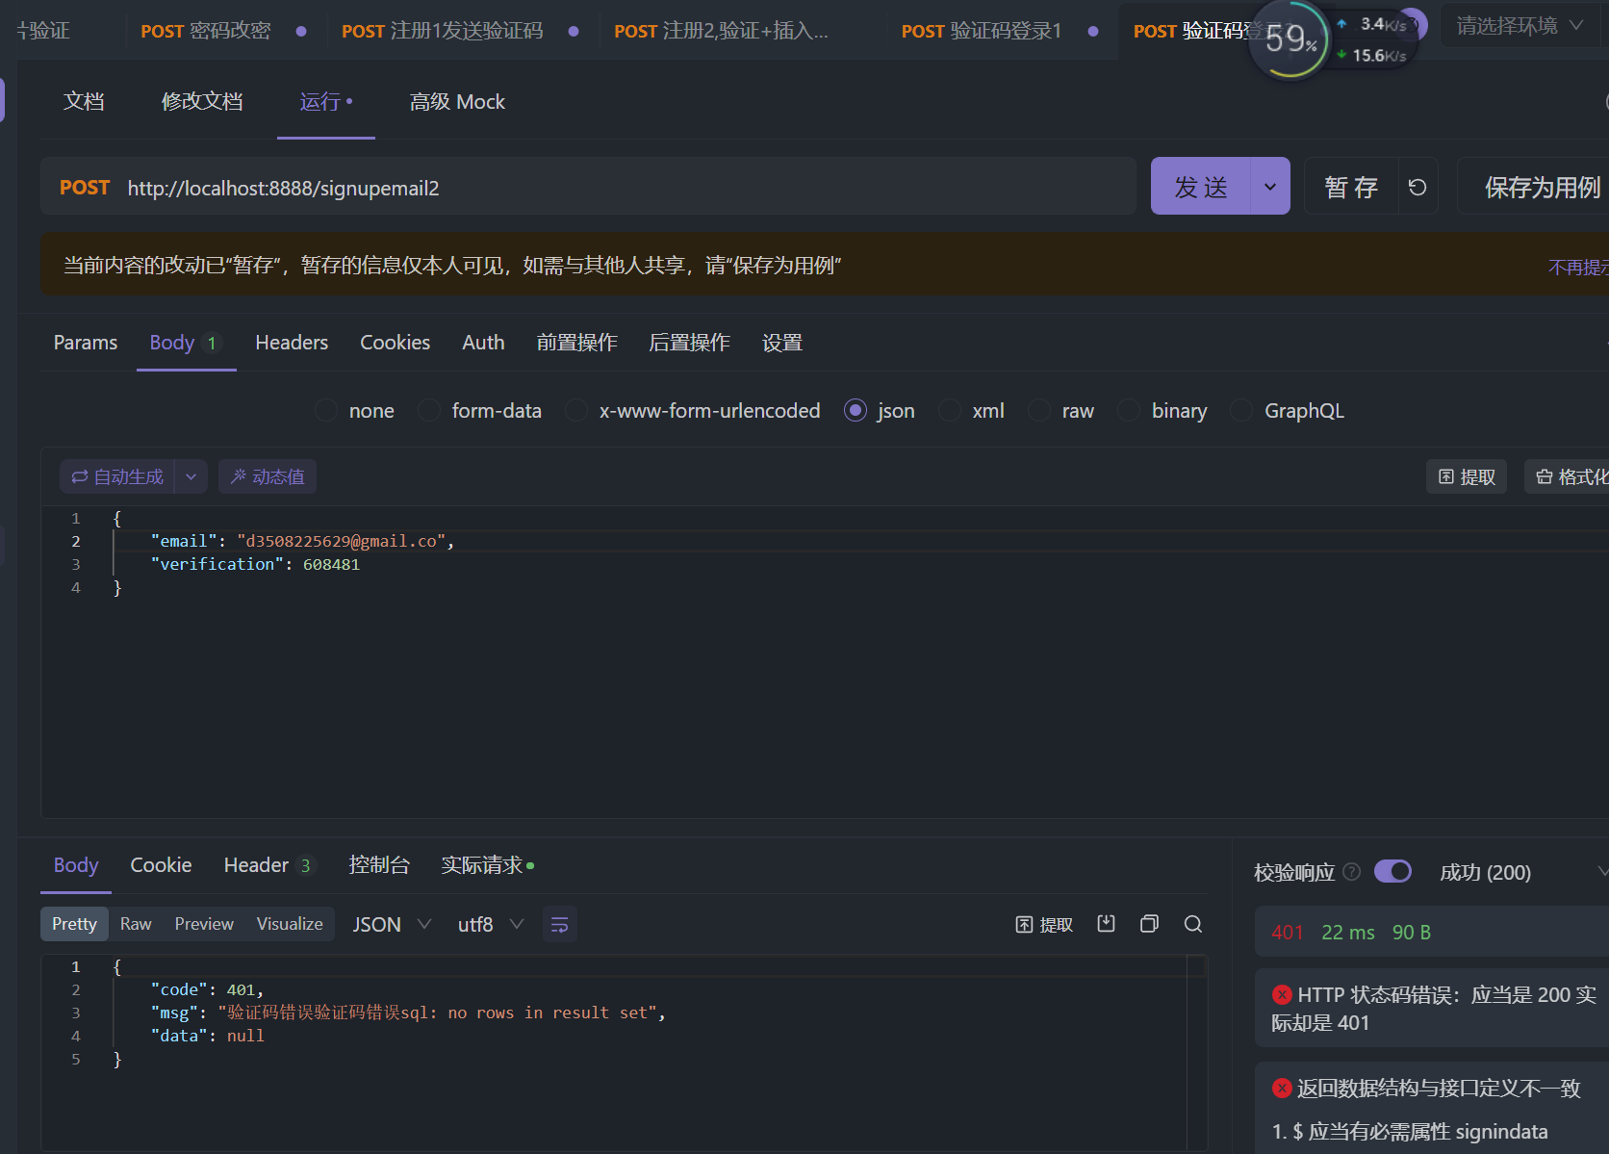The height and width of the screenshot is (1154, 1609).
Task: Click the 提取 button in the request body editor
Action: pos(1467,476)
